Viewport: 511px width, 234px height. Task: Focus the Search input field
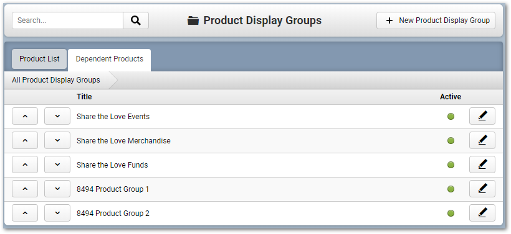(x=68, y=20)
